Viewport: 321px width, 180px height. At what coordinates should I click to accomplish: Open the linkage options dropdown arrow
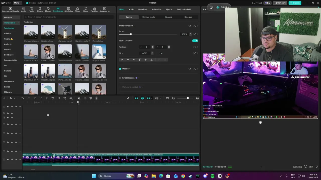coord(152,98)
